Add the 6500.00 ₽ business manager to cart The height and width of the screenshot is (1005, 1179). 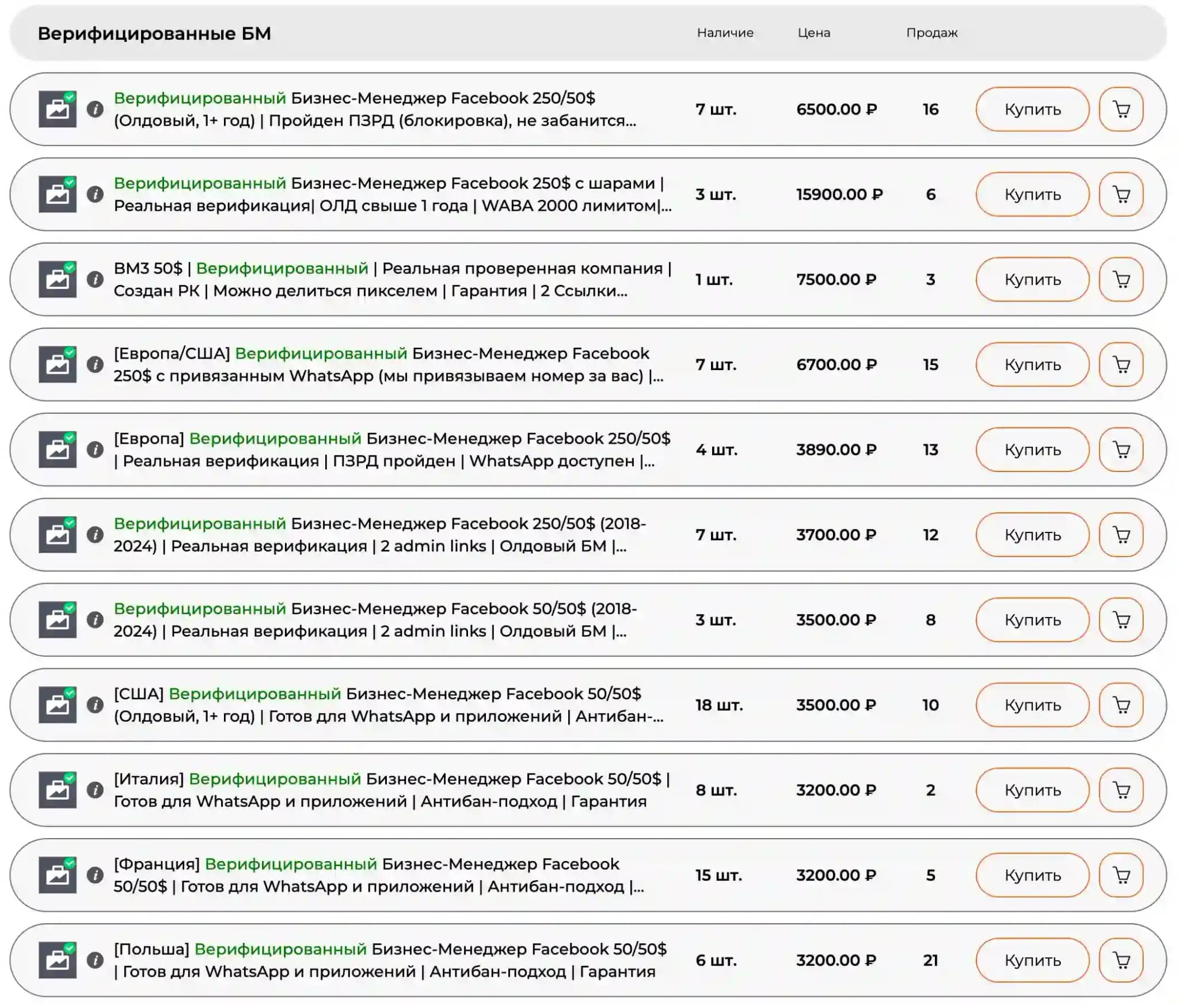[1121, 109]
